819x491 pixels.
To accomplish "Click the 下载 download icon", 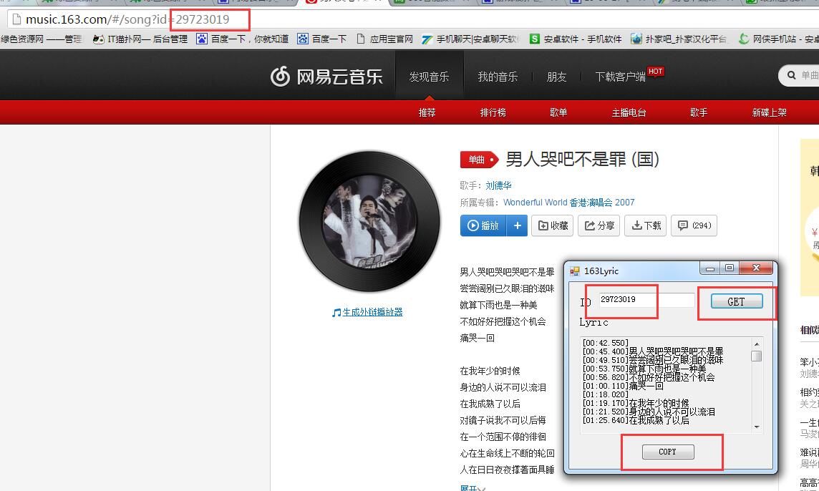I will [x=636, y=225].
